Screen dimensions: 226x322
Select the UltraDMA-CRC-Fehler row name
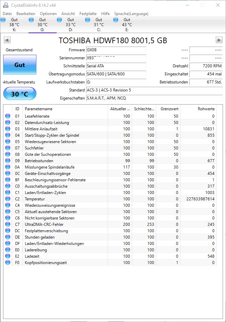point(44,224)
